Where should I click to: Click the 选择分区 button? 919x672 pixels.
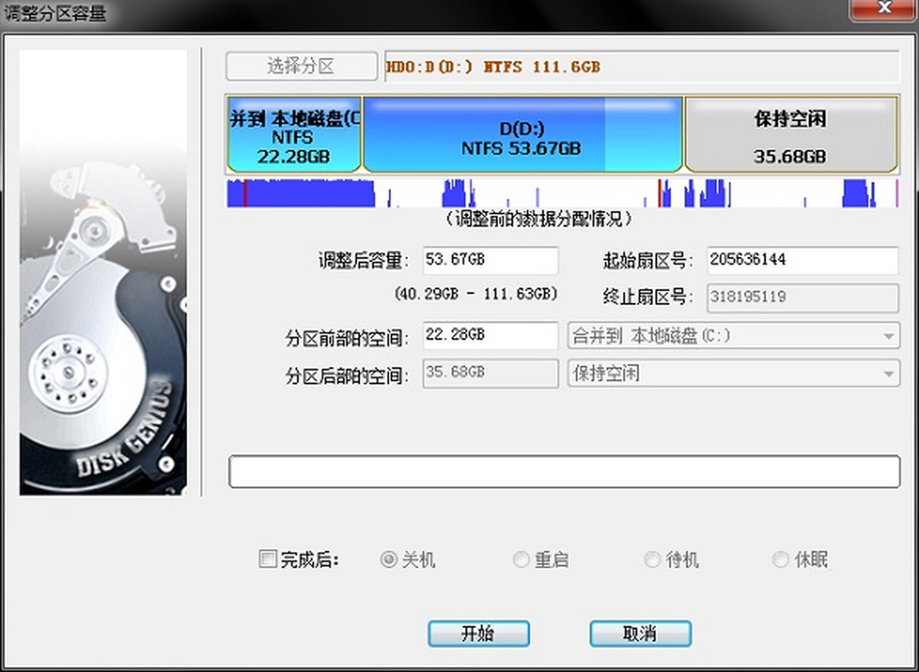[301, 67]
